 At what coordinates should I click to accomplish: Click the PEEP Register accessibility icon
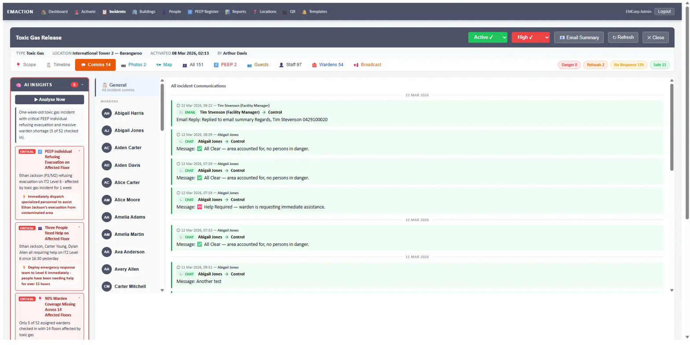click(x=190, y=12)
